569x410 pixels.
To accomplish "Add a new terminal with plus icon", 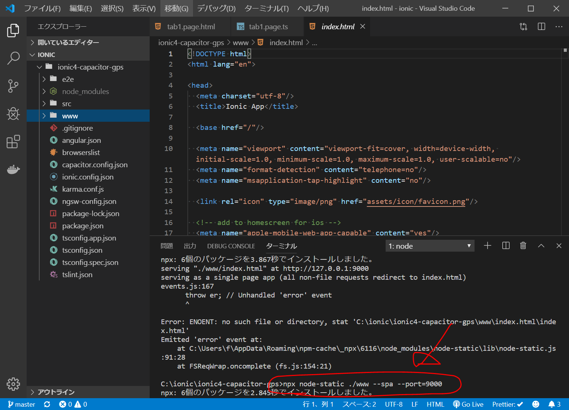I will click(x=488, y=246).
